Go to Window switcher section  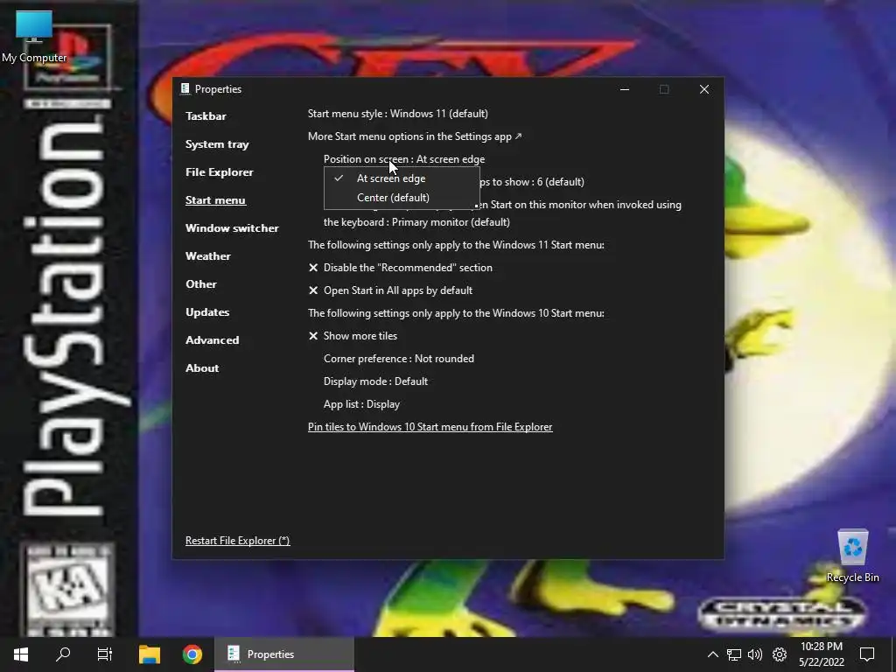[232, 228]
